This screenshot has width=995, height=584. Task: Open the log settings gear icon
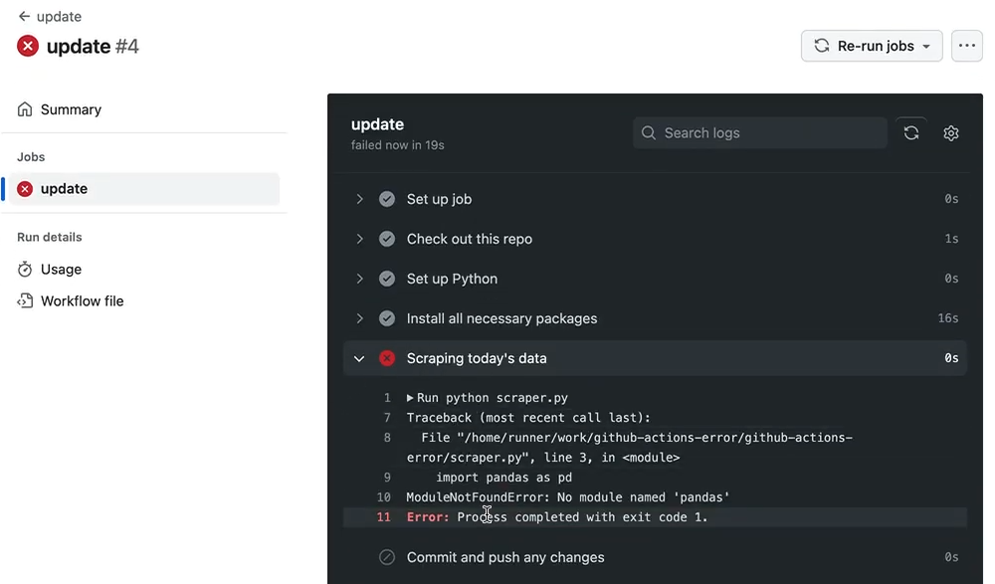(x=950, y=133)
